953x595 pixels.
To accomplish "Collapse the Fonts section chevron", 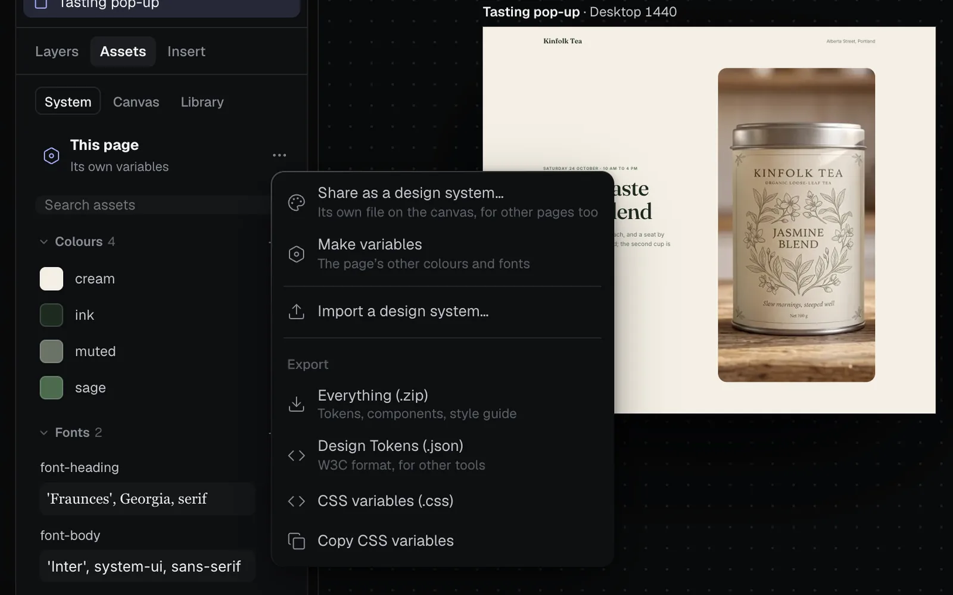I will [x=43, y=433].
